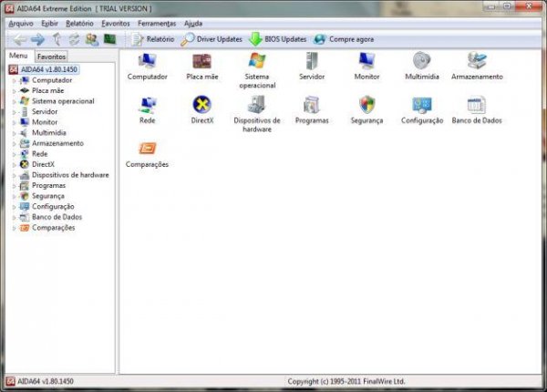547x392 pixels.
Task: Select Computador in the sidebar tree
Action: point(52,80)
